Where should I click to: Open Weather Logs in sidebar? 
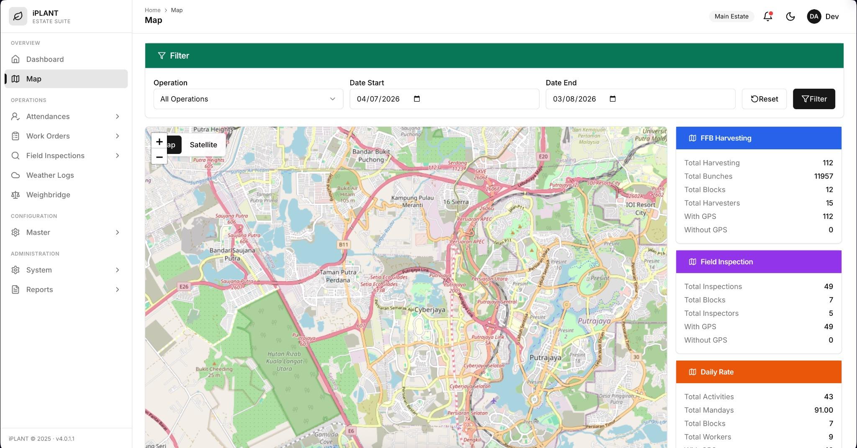pos(66,175)
